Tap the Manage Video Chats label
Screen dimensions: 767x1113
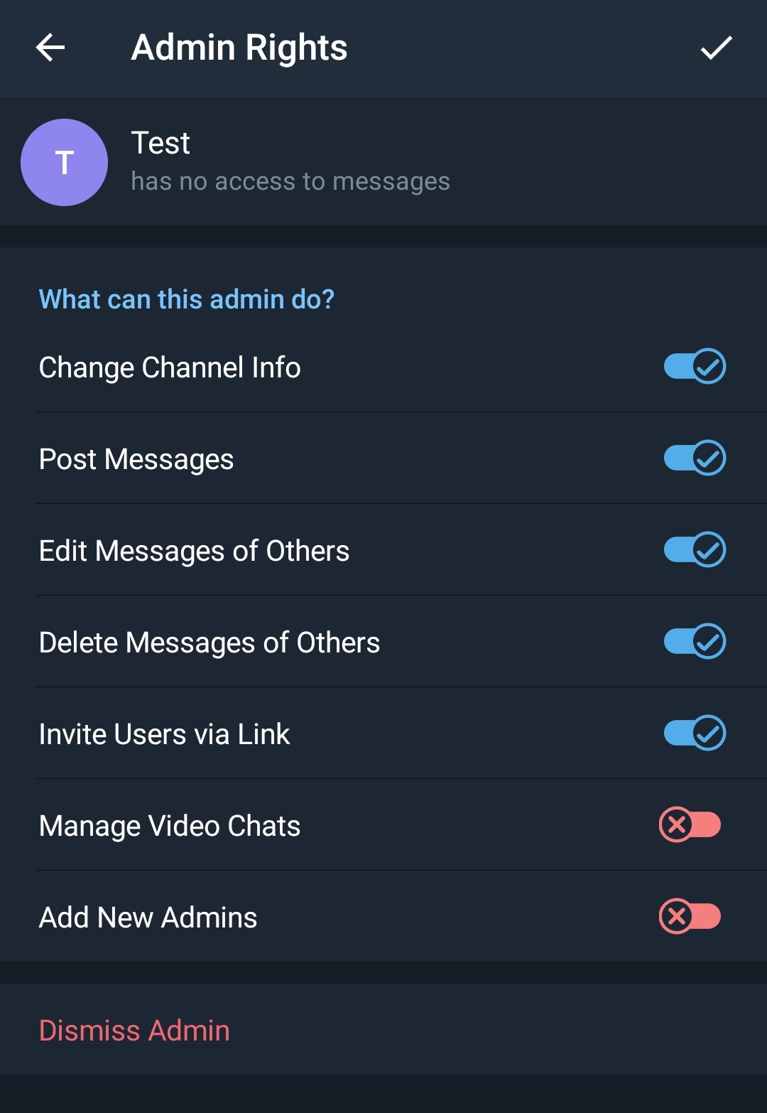click(x=170, y=827)
